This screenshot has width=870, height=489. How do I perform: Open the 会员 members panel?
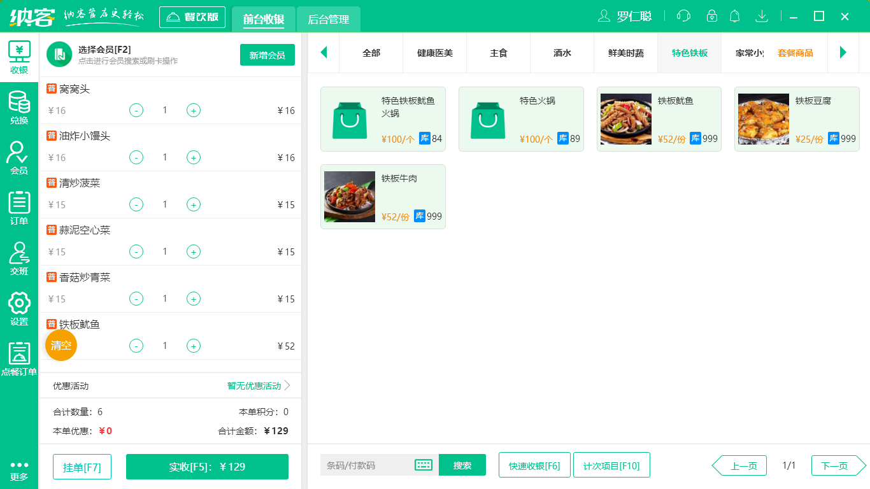[x=19, y=158]
